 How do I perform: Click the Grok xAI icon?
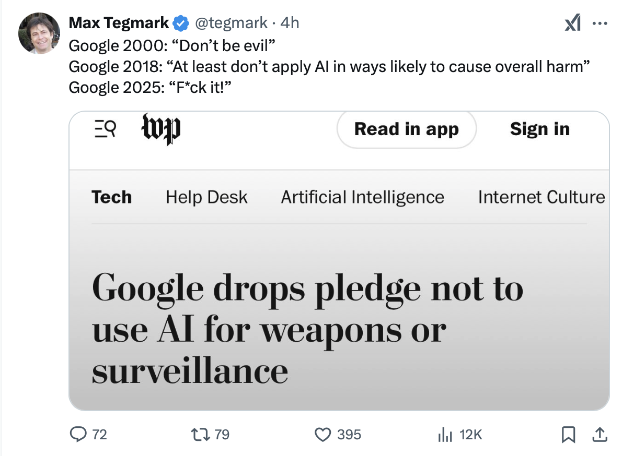pyautogui.click(x=572, y=23)
